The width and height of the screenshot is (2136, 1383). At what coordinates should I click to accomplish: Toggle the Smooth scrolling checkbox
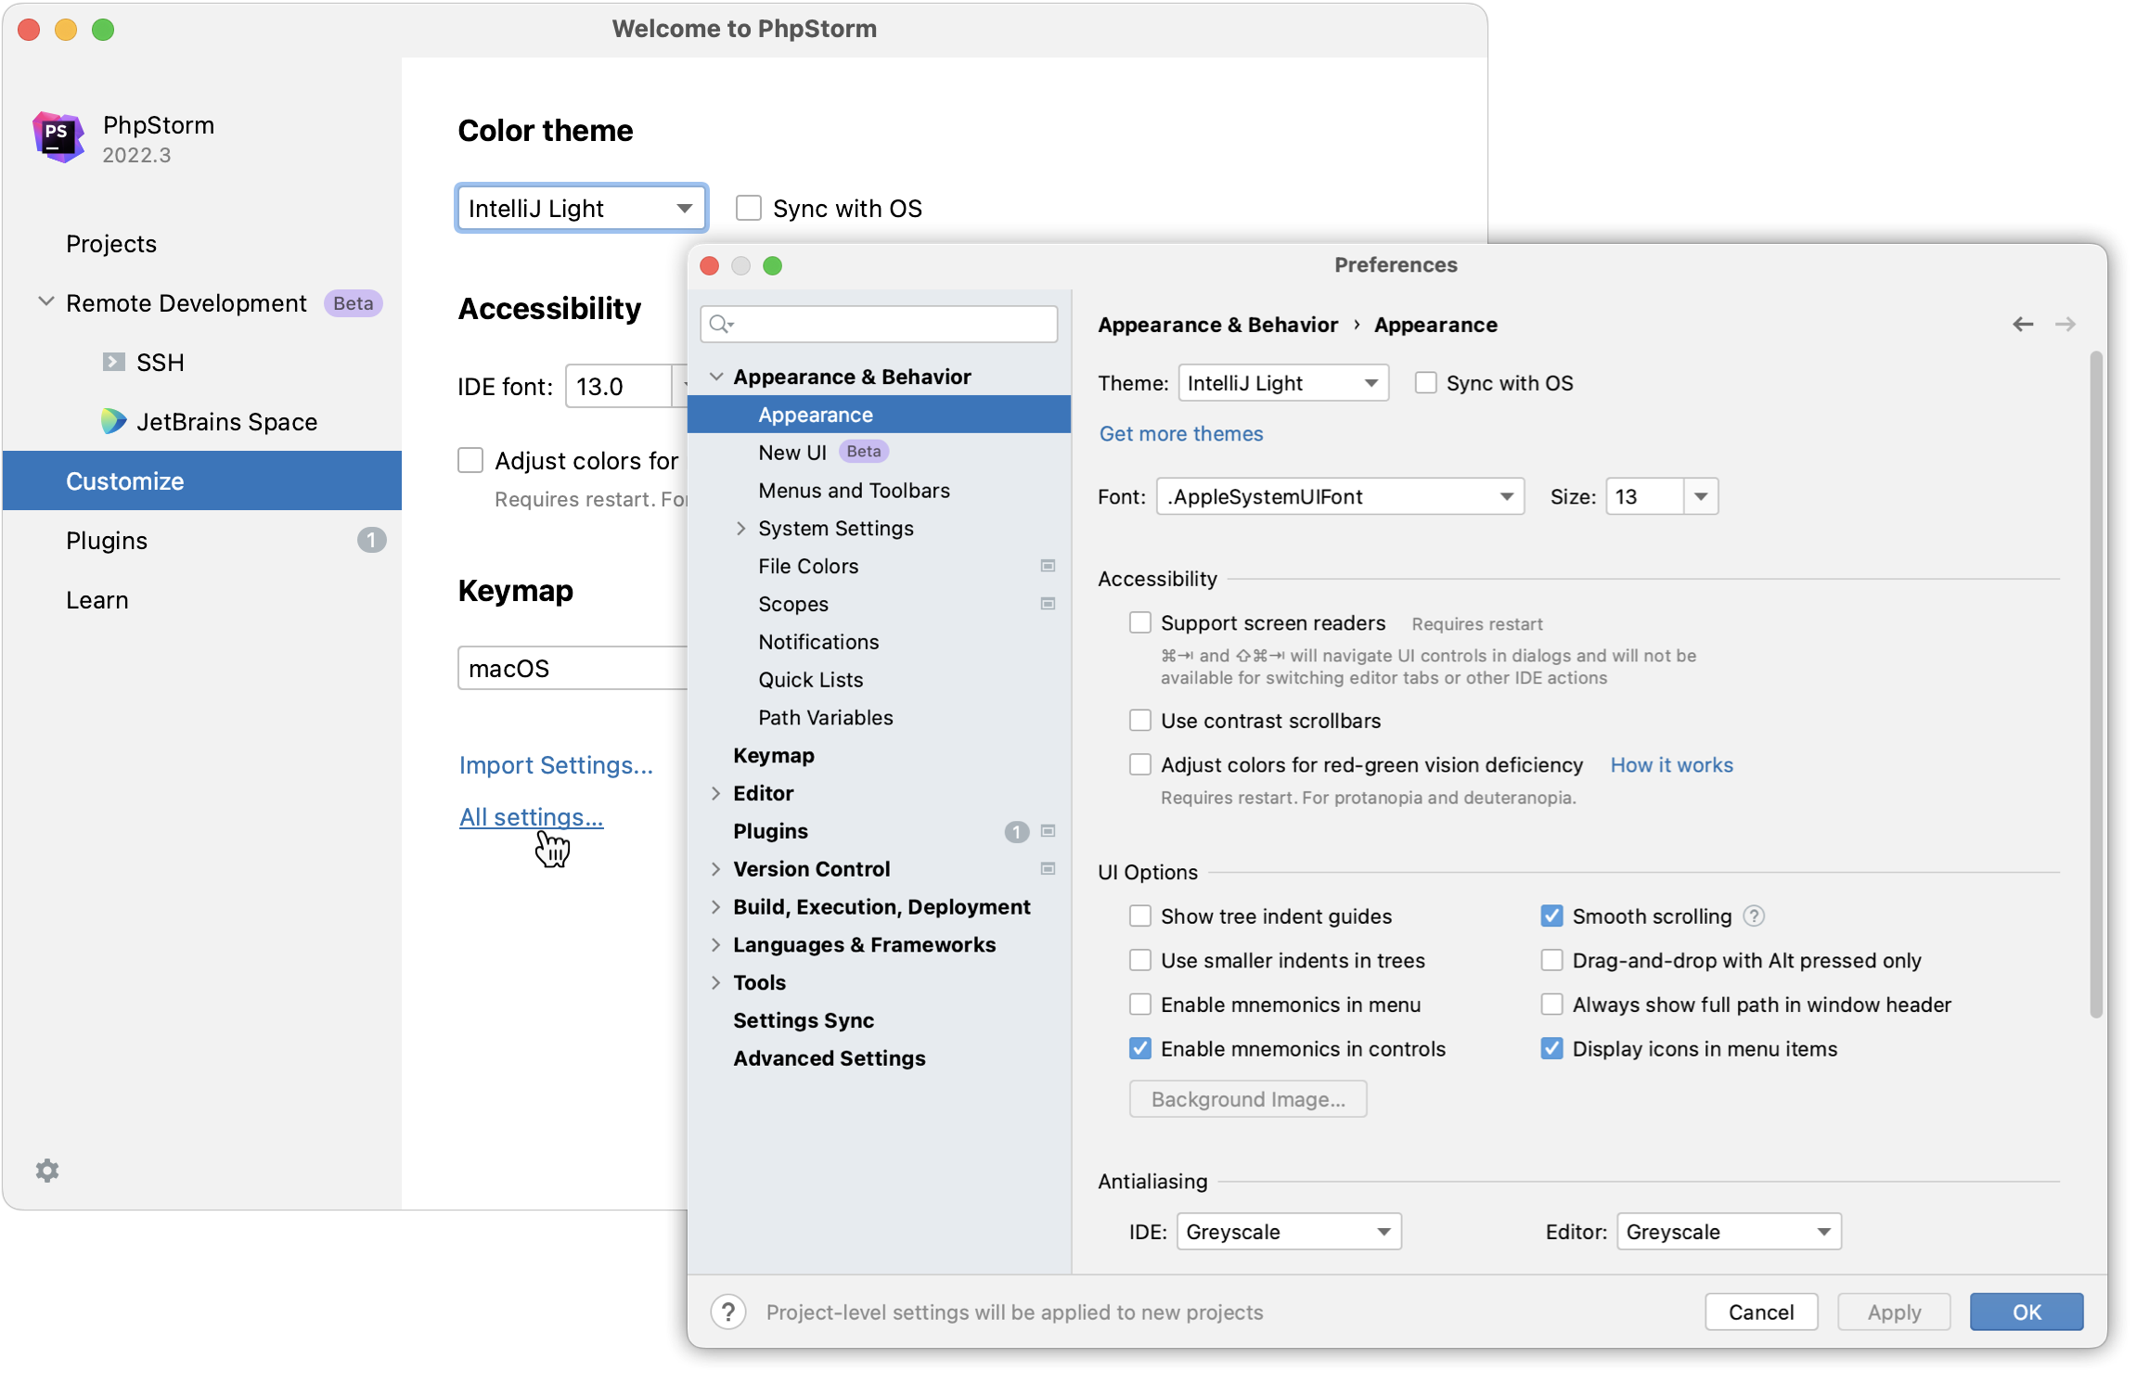tap(1548, 915)
